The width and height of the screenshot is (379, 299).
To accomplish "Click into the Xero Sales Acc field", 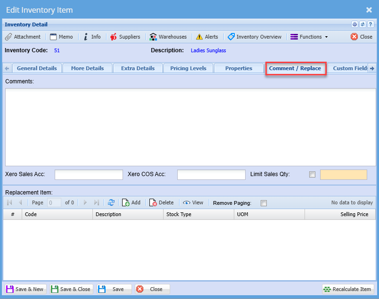I will point(89,175).
